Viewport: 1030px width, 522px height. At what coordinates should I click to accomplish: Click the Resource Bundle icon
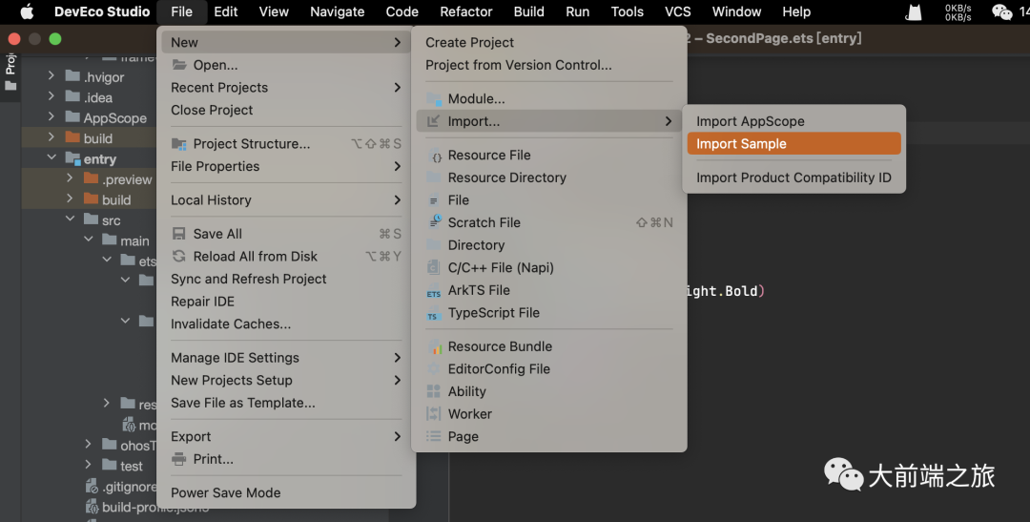point(434,347)
